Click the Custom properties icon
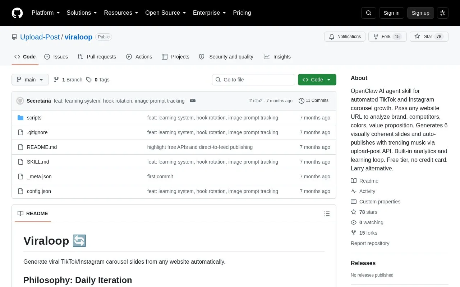The image size is (460, 287). (x=354, y=202)
